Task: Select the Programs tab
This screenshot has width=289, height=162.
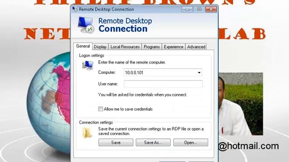Action: pos(152,47)
